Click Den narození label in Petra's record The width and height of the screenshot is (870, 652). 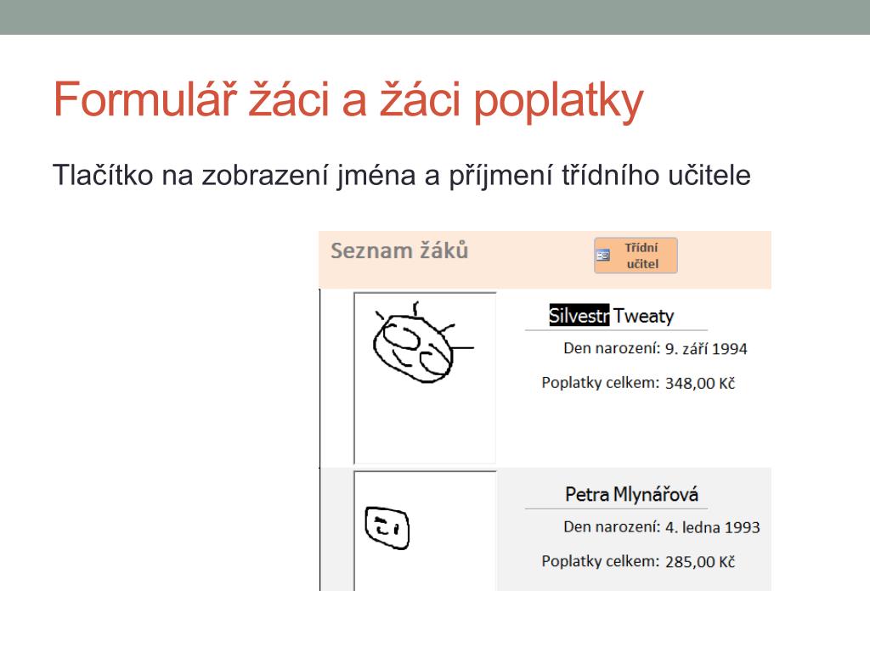pyautogui.click(x=612, y=526)
